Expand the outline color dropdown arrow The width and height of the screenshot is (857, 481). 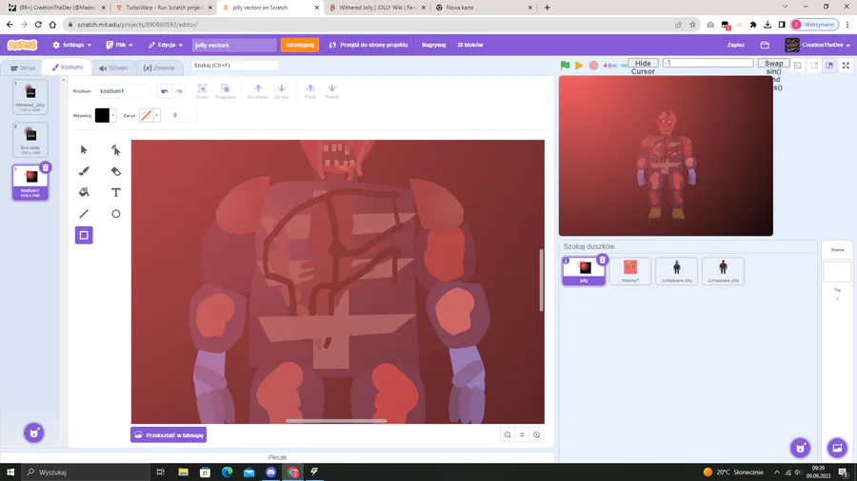[157, 115]
